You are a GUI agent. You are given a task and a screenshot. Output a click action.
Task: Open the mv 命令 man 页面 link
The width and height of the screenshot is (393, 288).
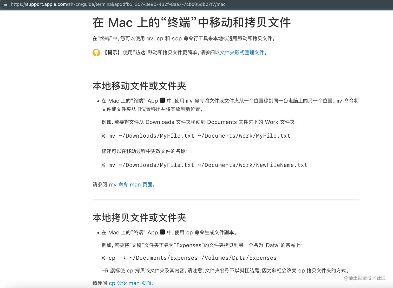click(130, 184)
